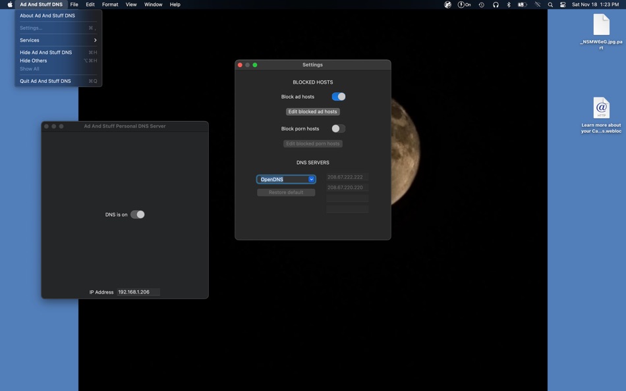Viewport: 626px width, 391px height.
Task: Select the _N5MW6eG.jpg.part file icon
Action: point(601,26)
